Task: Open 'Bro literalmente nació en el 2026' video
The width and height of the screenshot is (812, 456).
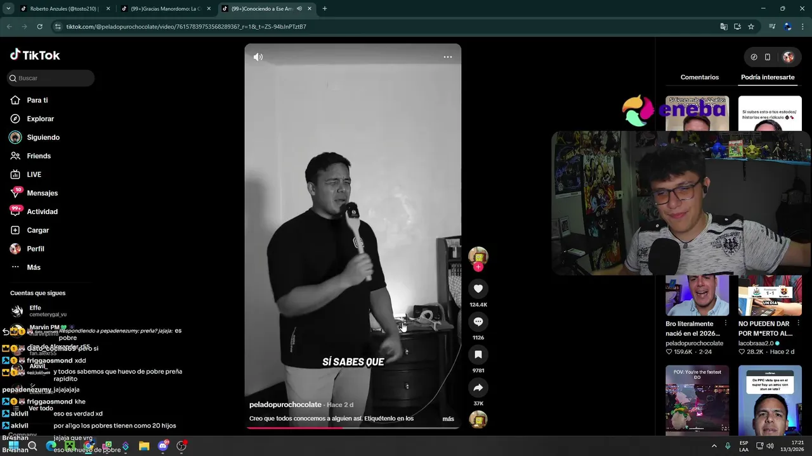Action: [693, 328]
